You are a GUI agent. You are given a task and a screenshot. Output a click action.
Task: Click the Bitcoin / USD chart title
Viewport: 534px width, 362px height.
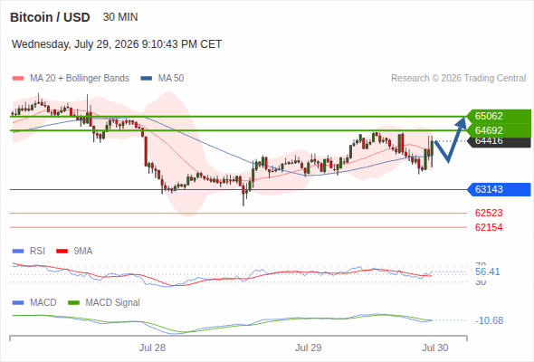(x=50, y=17)
